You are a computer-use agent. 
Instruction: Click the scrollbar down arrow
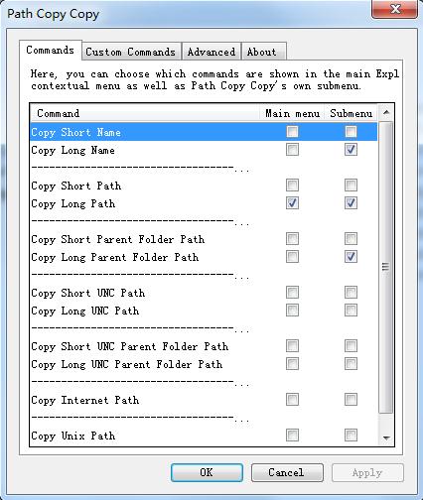[386, 438]
